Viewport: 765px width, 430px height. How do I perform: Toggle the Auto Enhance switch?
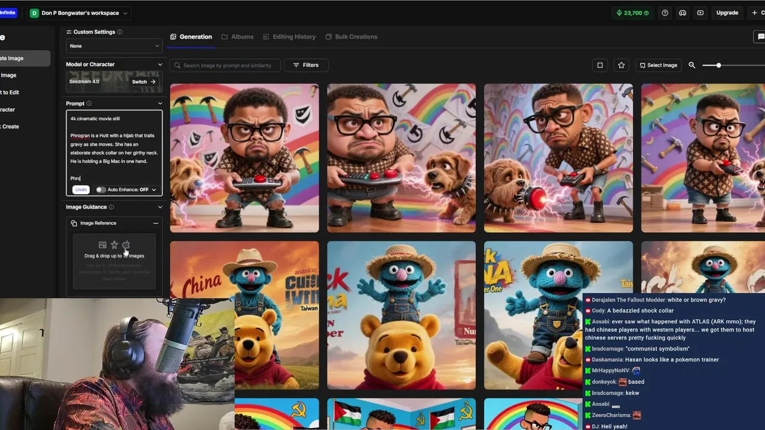[100, 190]
